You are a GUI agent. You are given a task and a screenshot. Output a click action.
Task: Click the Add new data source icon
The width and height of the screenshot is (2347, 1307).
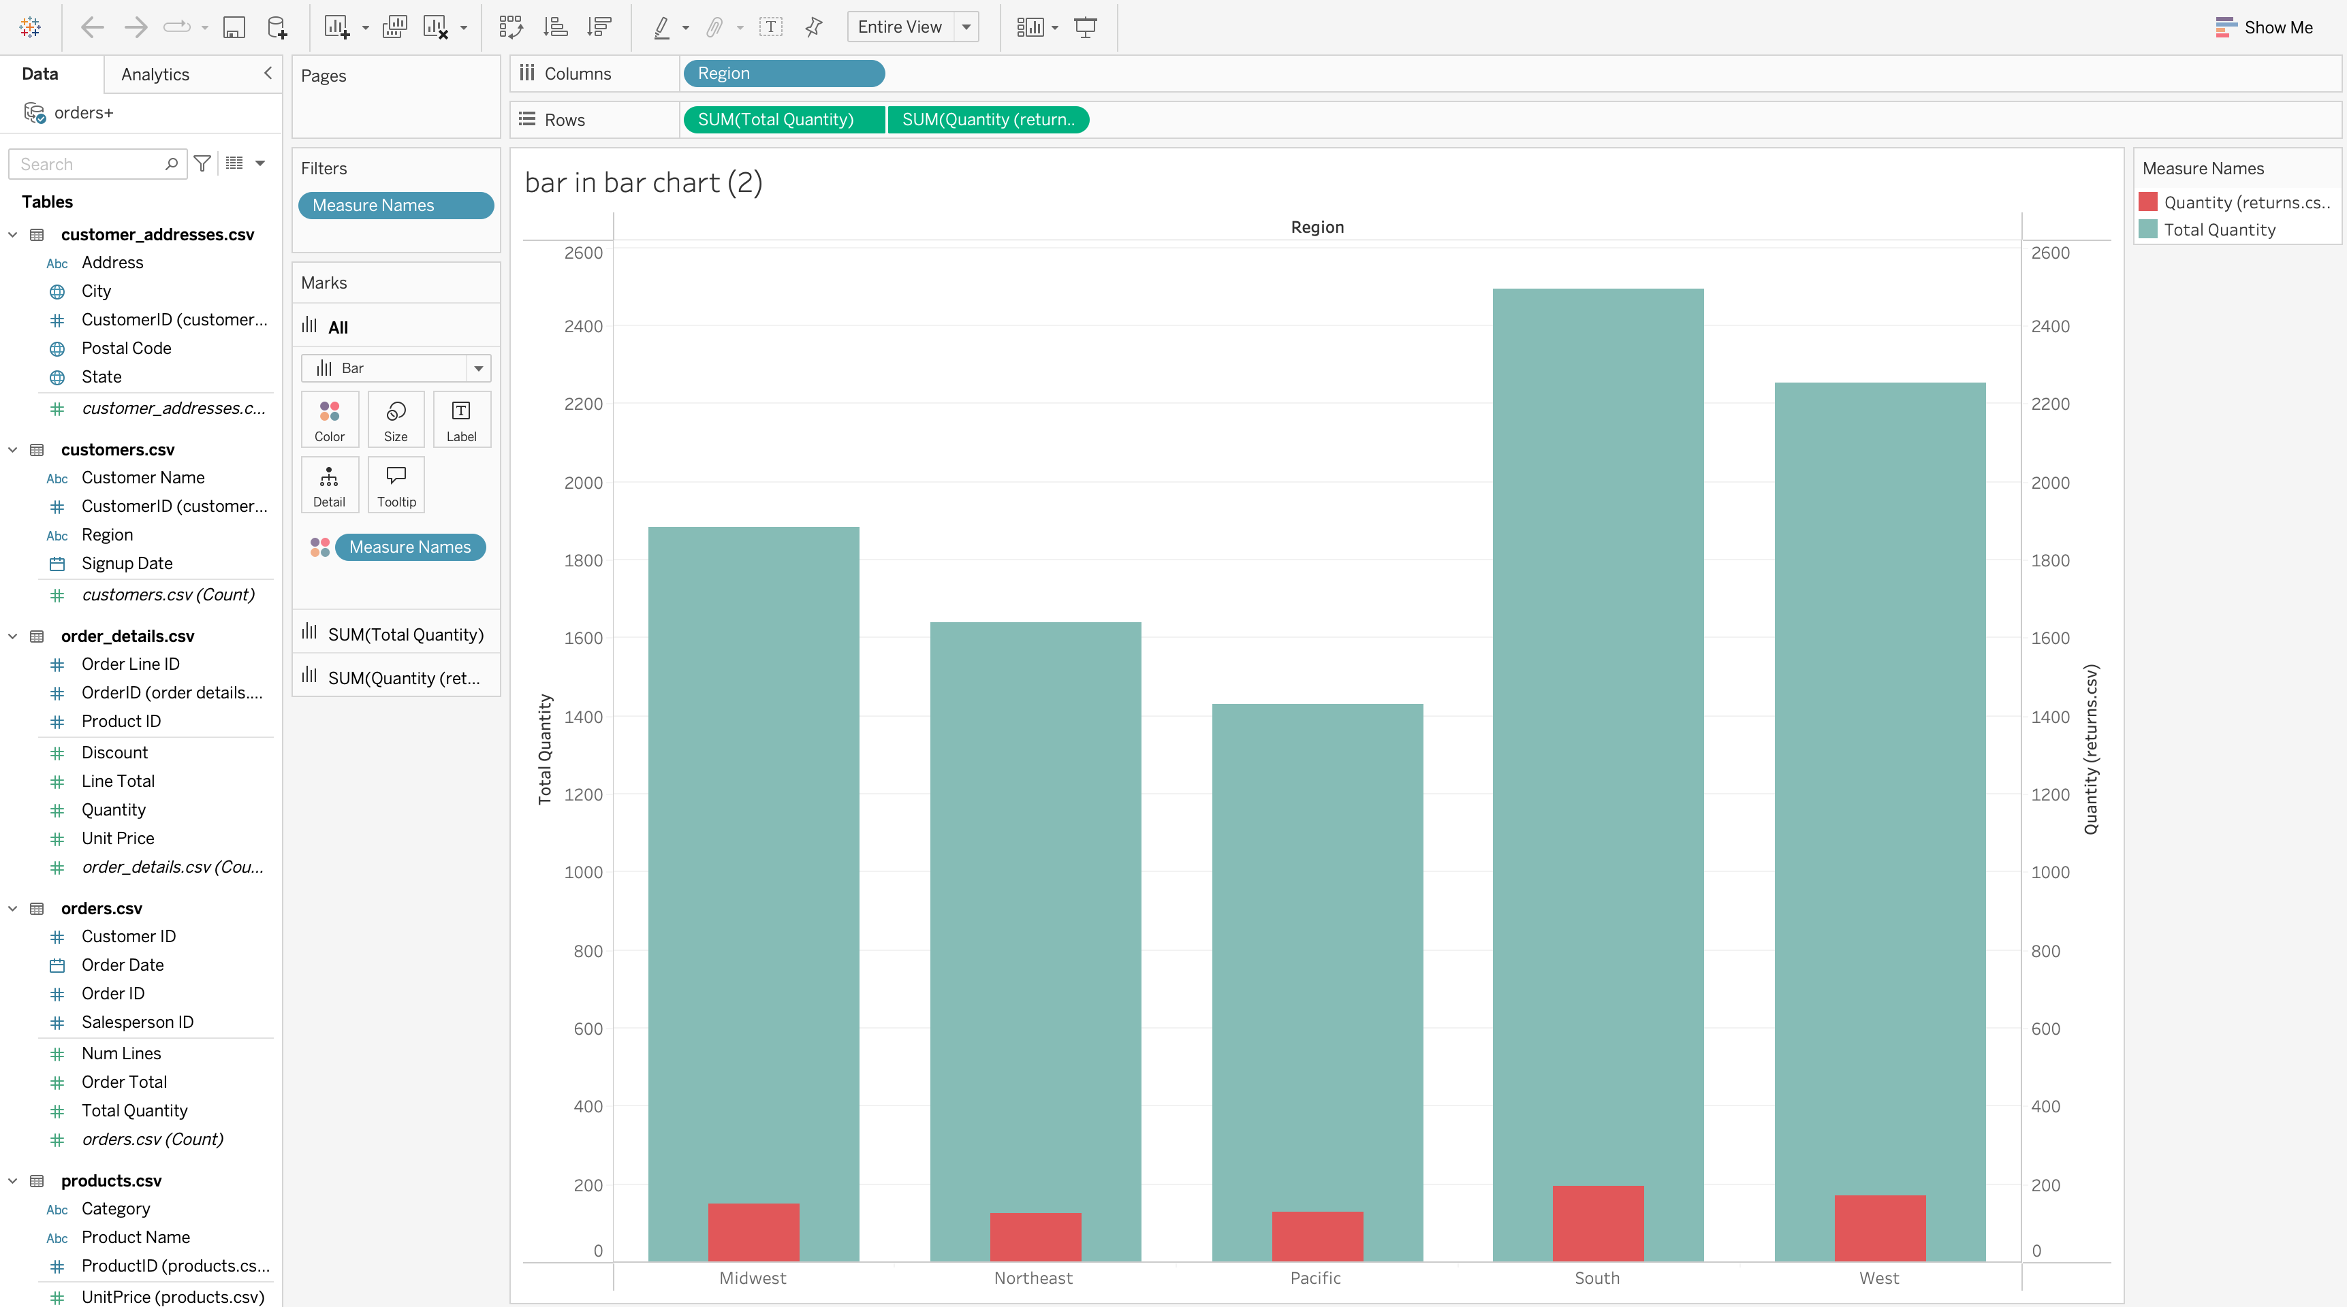(277, 27)
